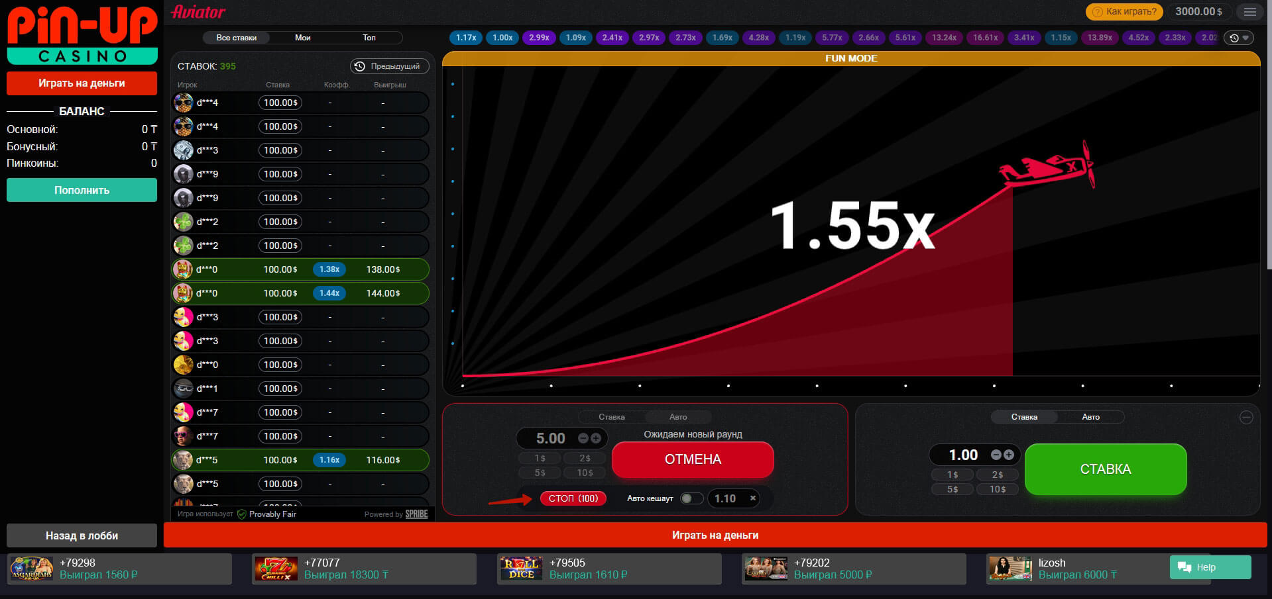This screenshot has width=1272, height=599.
Task: Click the avatar of player d***1
Action: coord(183,389)
